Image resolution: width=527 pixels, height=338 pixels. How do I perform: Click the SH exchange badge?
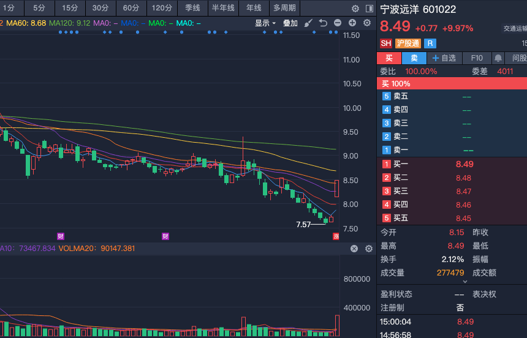(x=386, y=43)
